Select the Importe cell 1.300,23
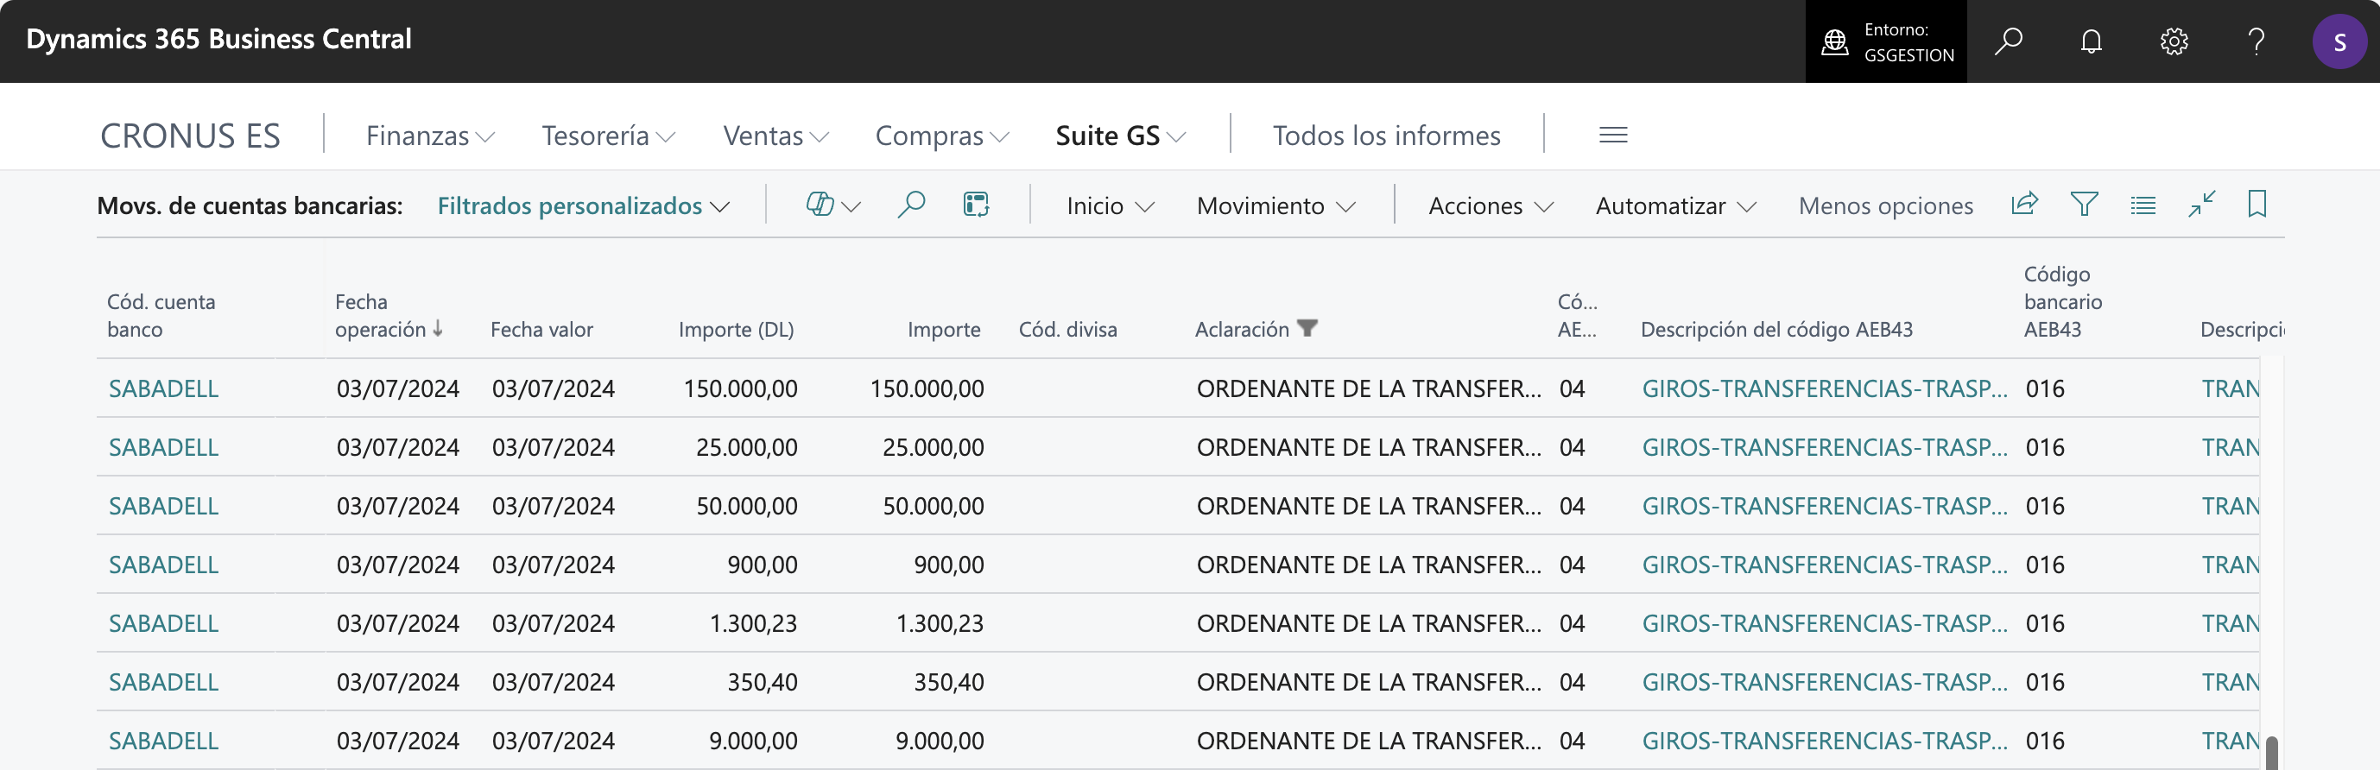Image resolution: width=2380 pixels, height=770 pixels. point(940,624)
